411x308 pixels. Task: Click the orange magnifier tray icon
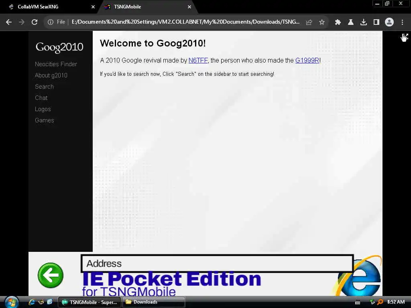point(380,302)
